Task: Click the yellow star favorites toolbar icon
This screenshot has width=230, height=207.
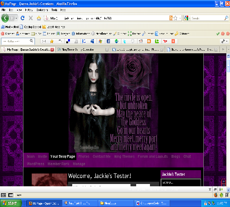Action: [52, 41]
